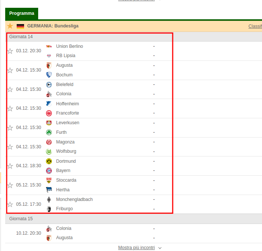Click the Augusta logo in Giornata 14
The width and height of the screenshot is (262, 251).
pos(49,65)
